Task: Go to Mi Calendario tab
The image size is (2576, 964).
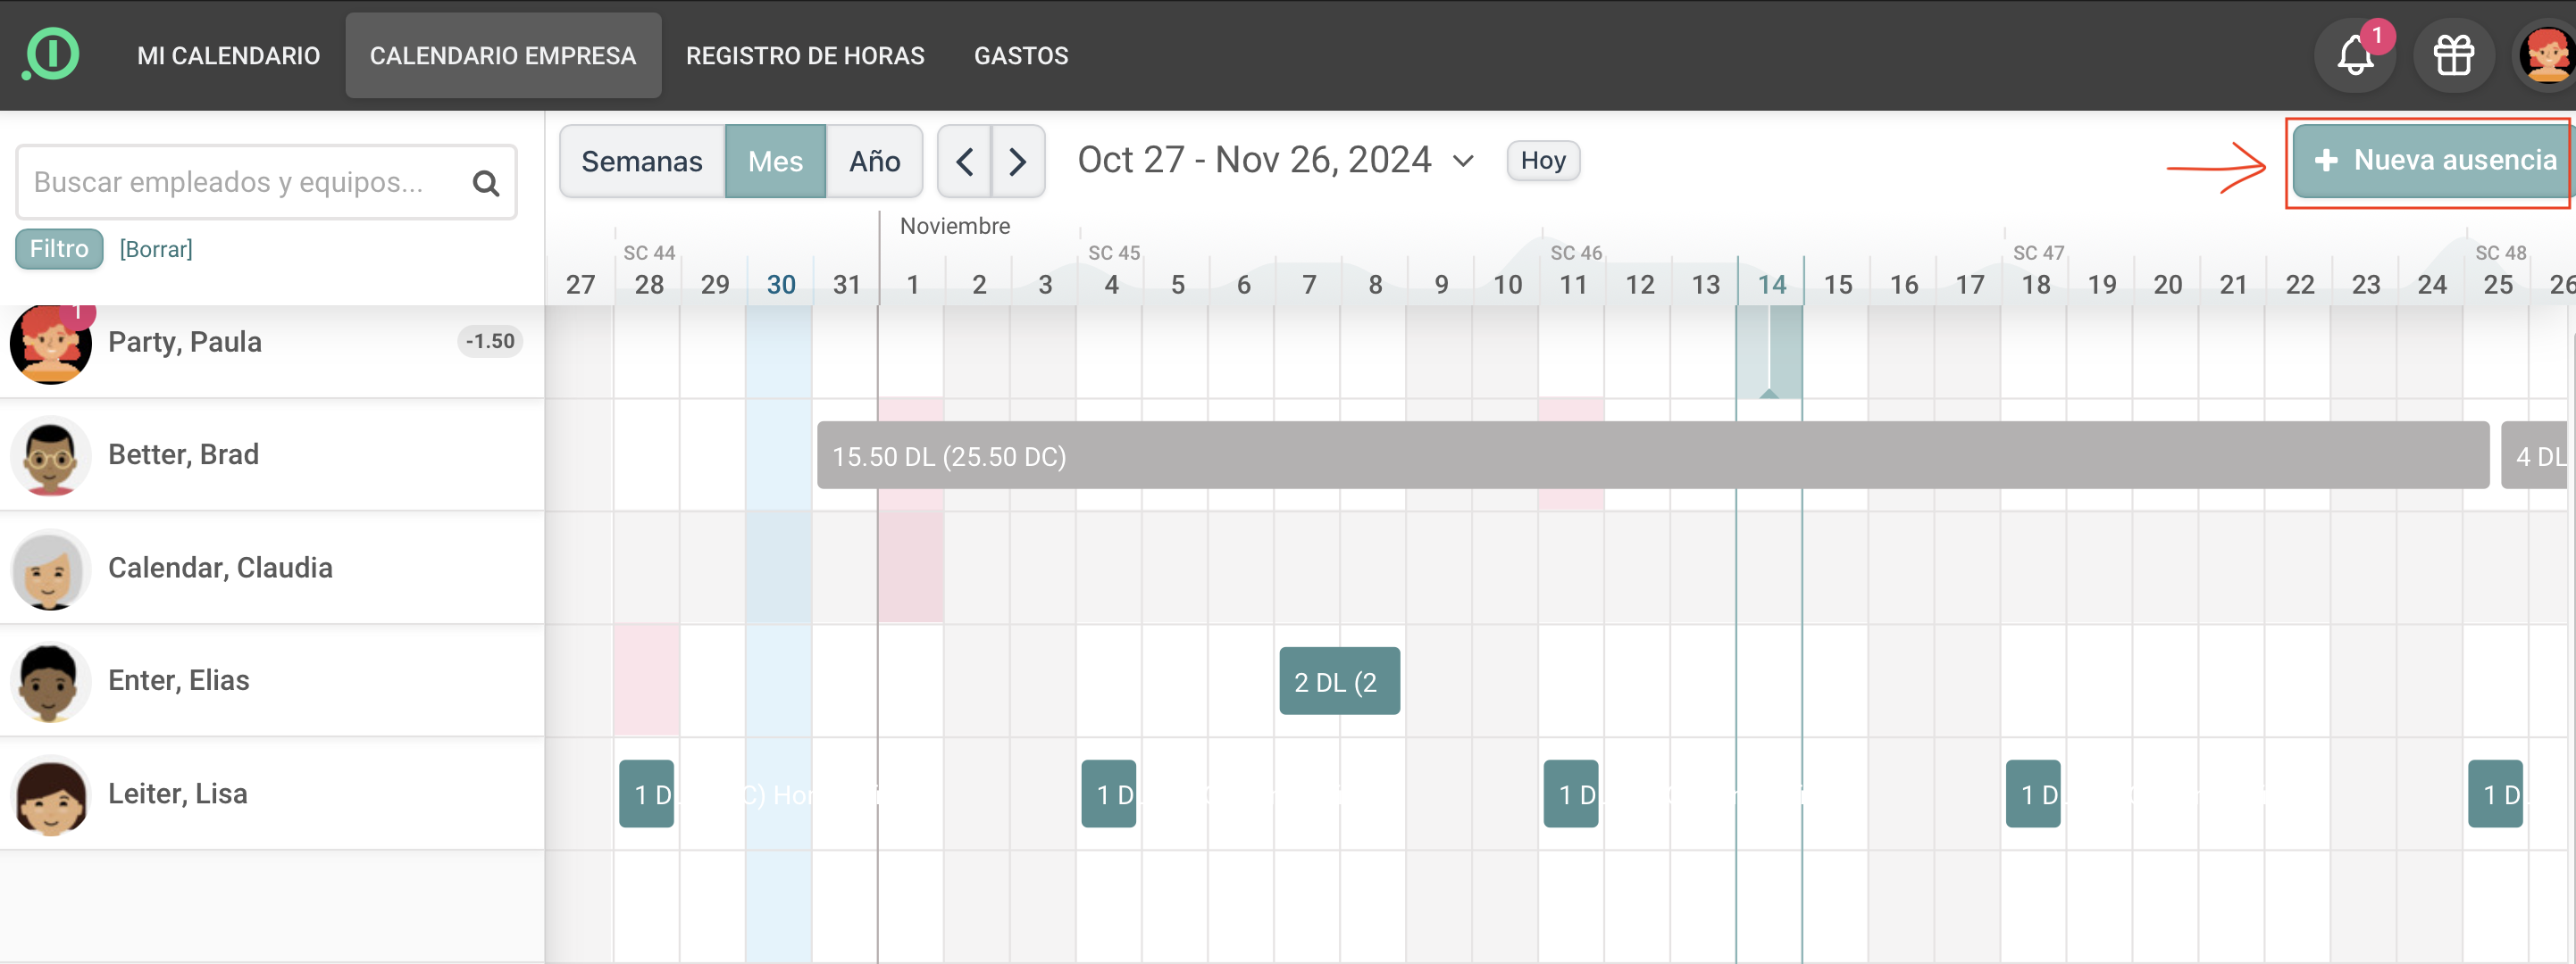Action: pyautogui.click(x=229, y=56)
